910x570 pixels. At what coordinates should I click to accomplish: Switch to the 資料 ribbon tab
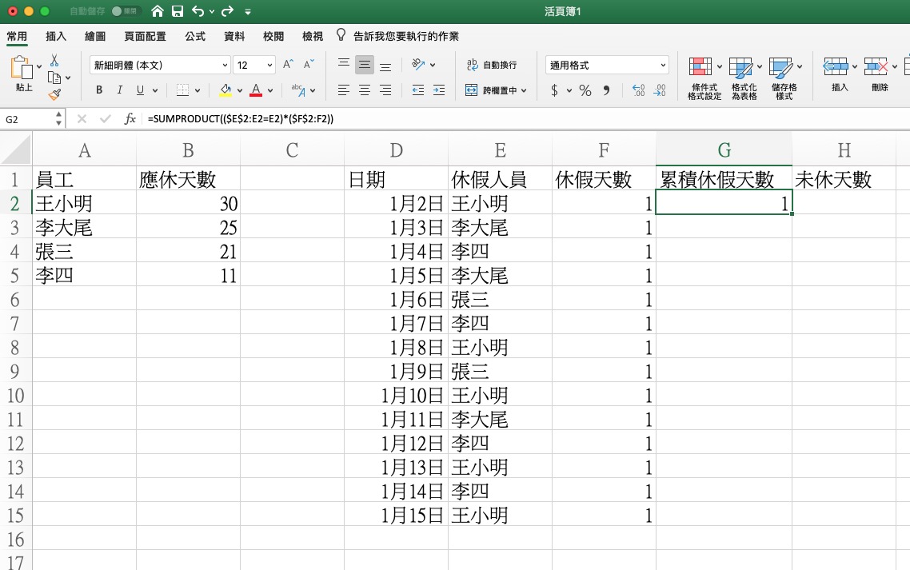[234, 36]
